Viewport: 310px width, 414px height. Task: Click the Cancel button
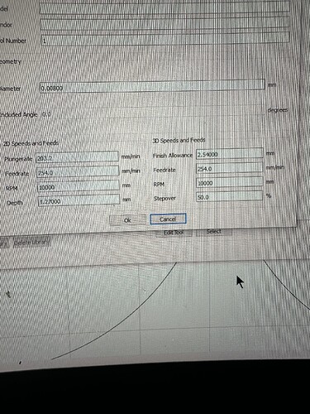168,219
